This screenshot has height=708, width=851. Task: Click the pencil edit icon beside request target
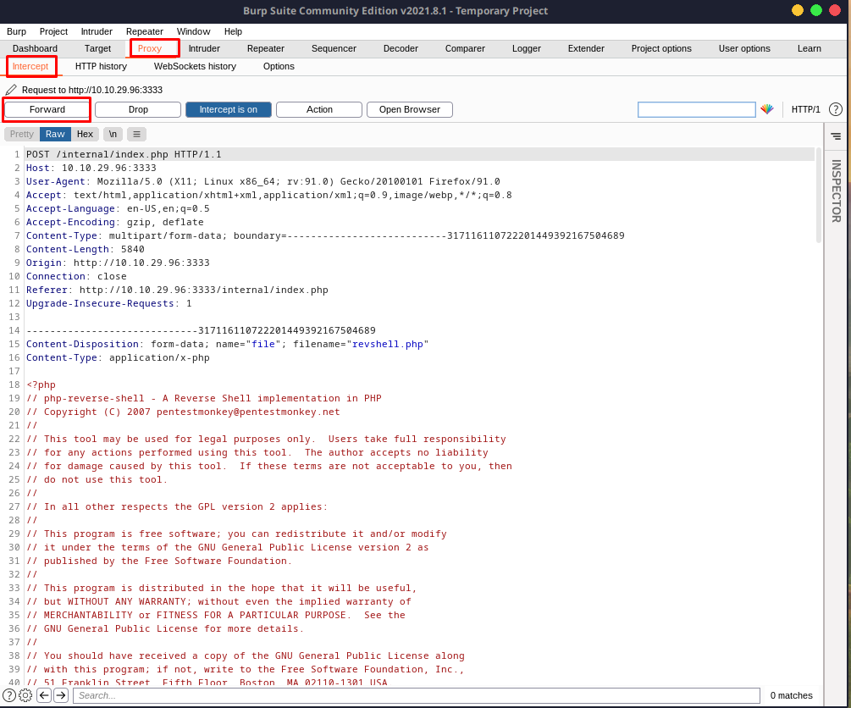click(x=11, y=90)
